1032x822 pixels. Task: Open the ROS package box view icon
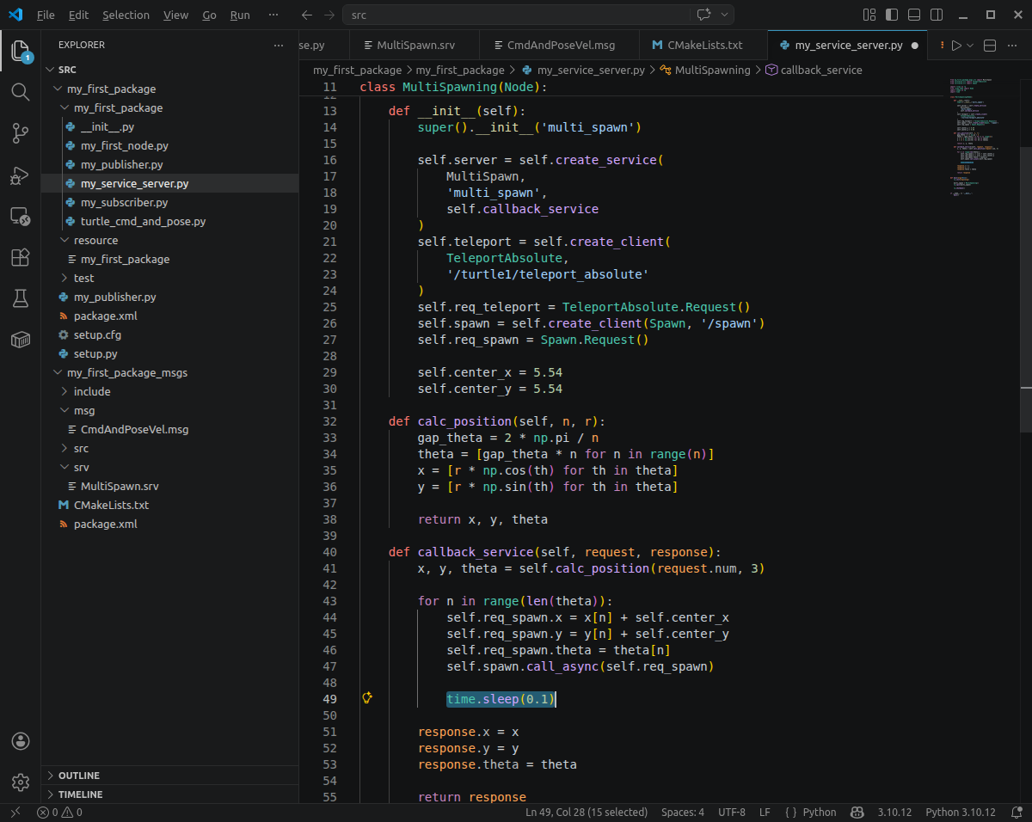(21, 340)
